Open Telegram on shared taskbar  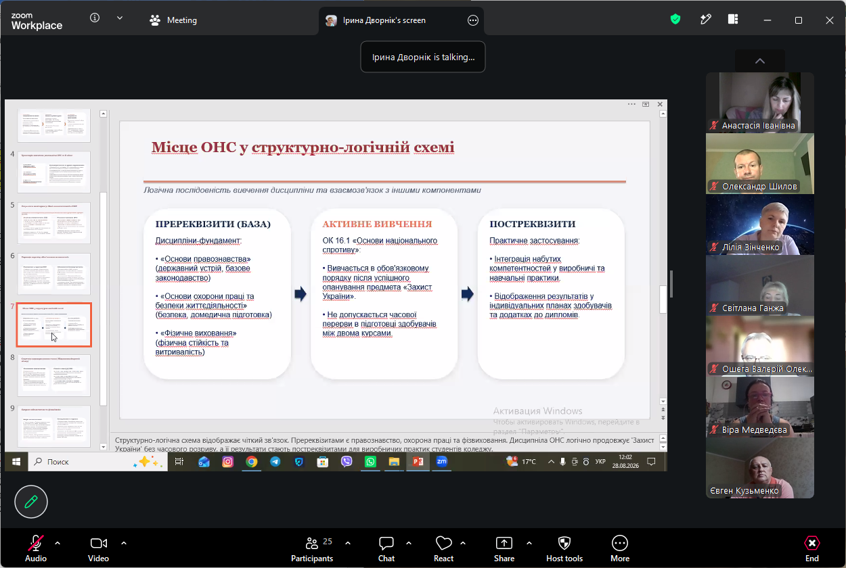click(x=275, y=462)
